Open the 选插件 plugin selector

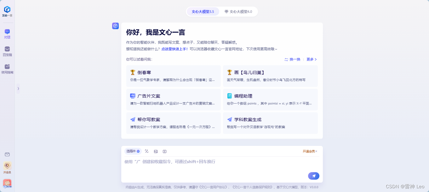[x=133, y=151]
